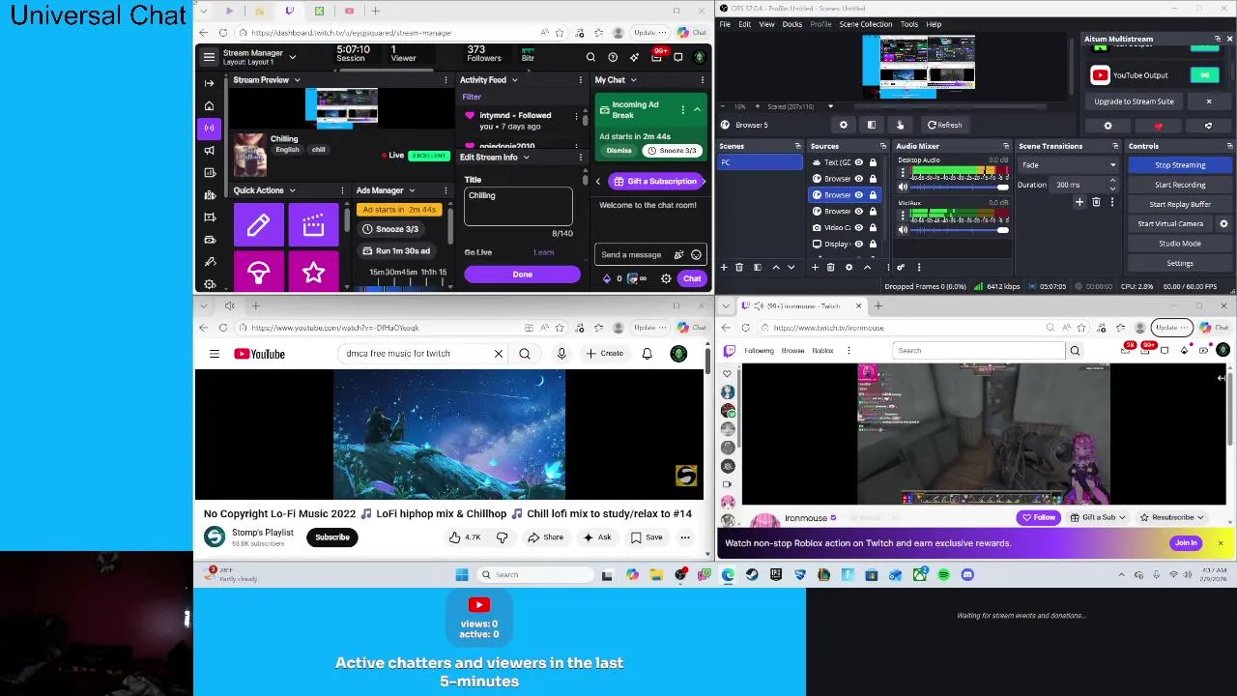Open the Twitch Stream Manager hamburger menu

click(x=209, y=57)
